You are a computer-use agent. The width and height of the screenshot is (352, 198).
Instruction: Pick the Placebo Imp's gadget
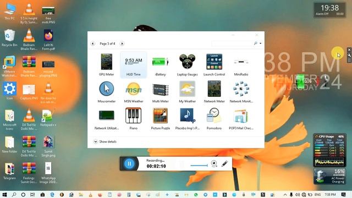coord(187,119)
